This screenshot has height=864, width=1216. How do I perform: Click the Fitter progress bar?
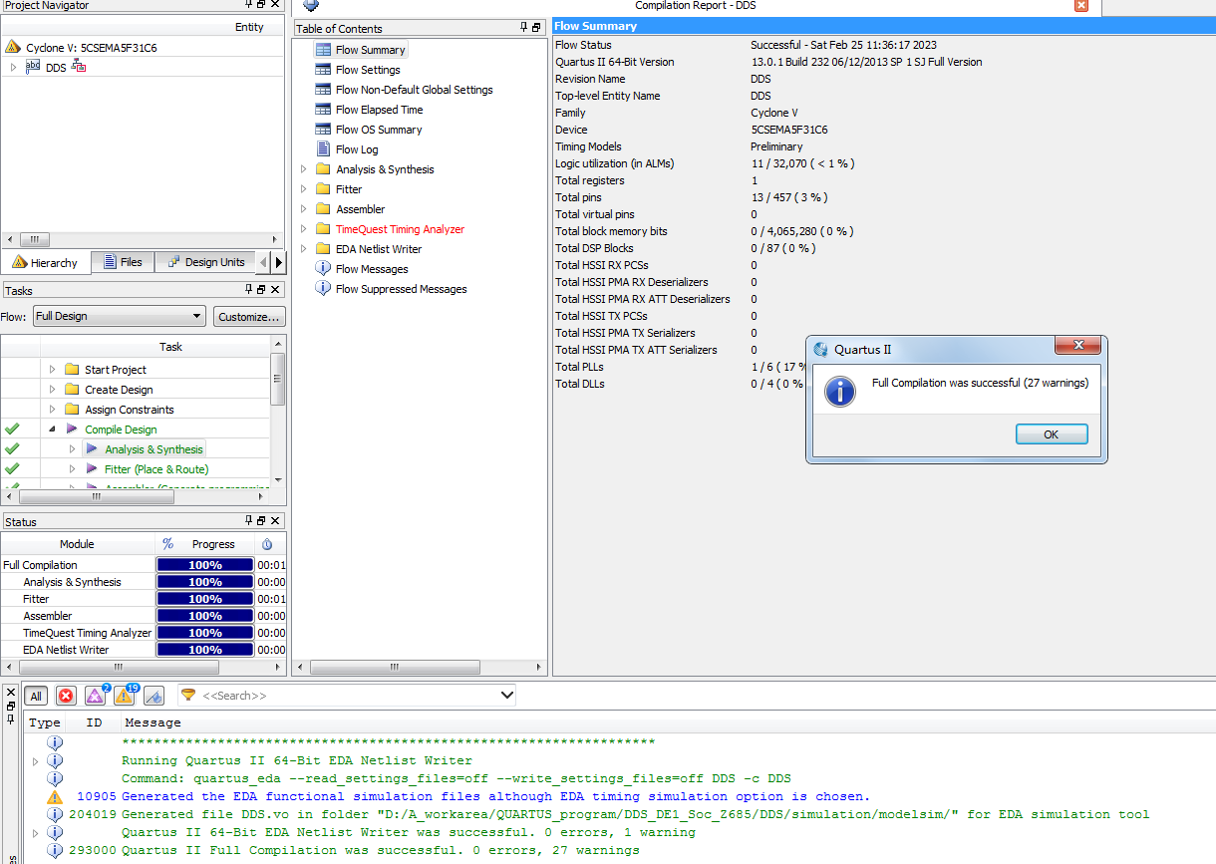click(205, 599)
